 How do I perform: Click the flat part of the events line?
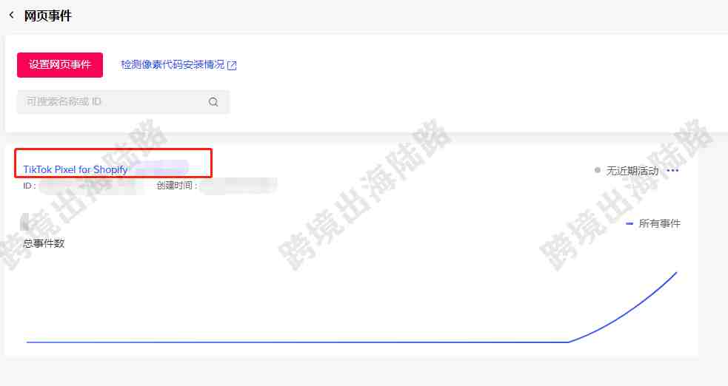pyautogui.click(x=297, y=342)
